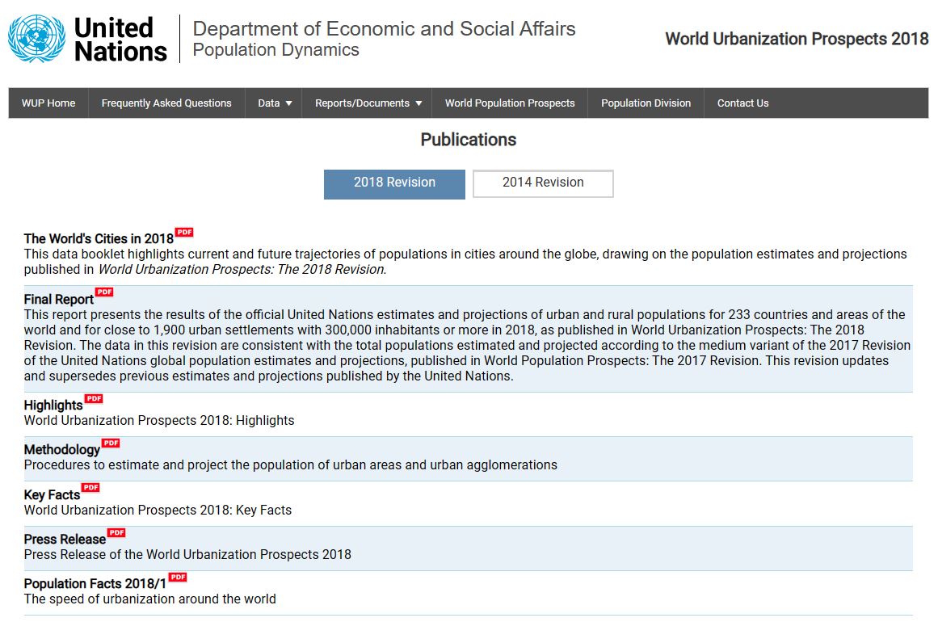
Task: Open the Methodology title link
Action: point(62,450)
